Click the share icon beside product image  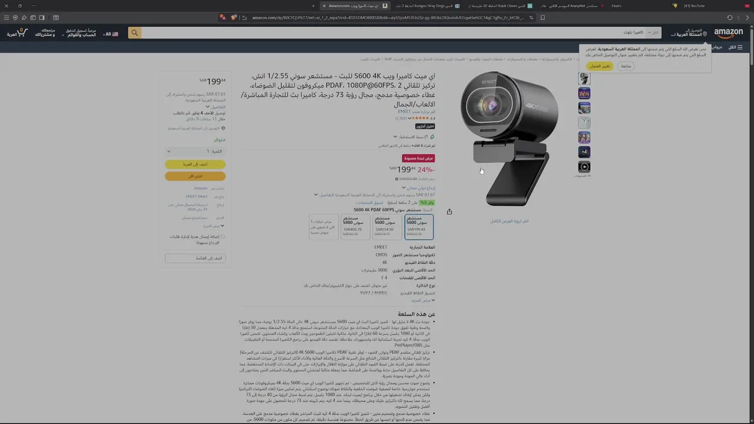coord(449,212)
